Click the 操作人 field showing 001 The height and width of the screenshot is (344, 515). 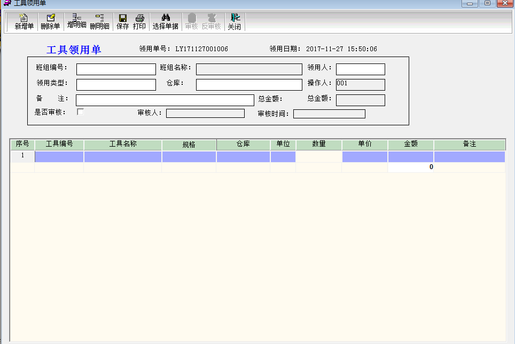click(x=360, y=85)
